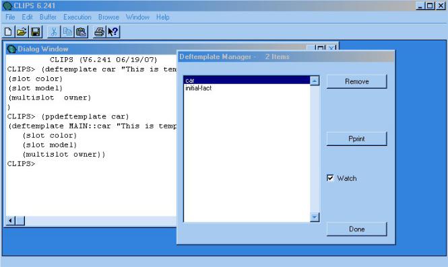Image resolution: width=448 pixels, height=267 pixels.
Task: Copy with the double-page icon
Action: tap(68, 32)
